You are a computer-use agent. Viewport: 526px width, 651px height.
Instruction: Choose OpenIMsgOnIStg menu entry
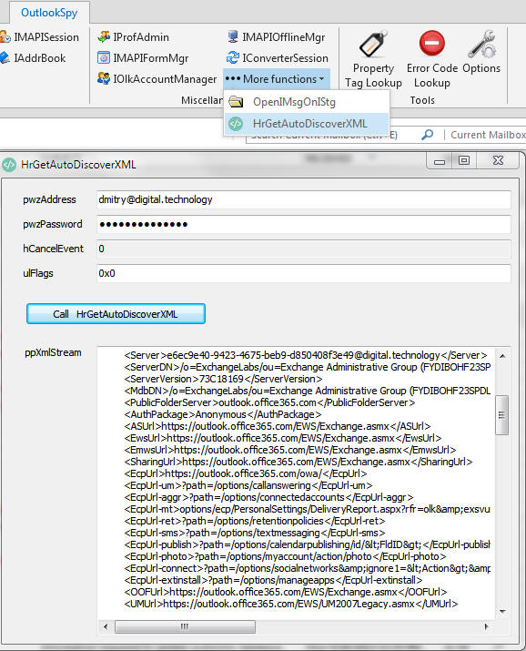click(x=306, y=102)
